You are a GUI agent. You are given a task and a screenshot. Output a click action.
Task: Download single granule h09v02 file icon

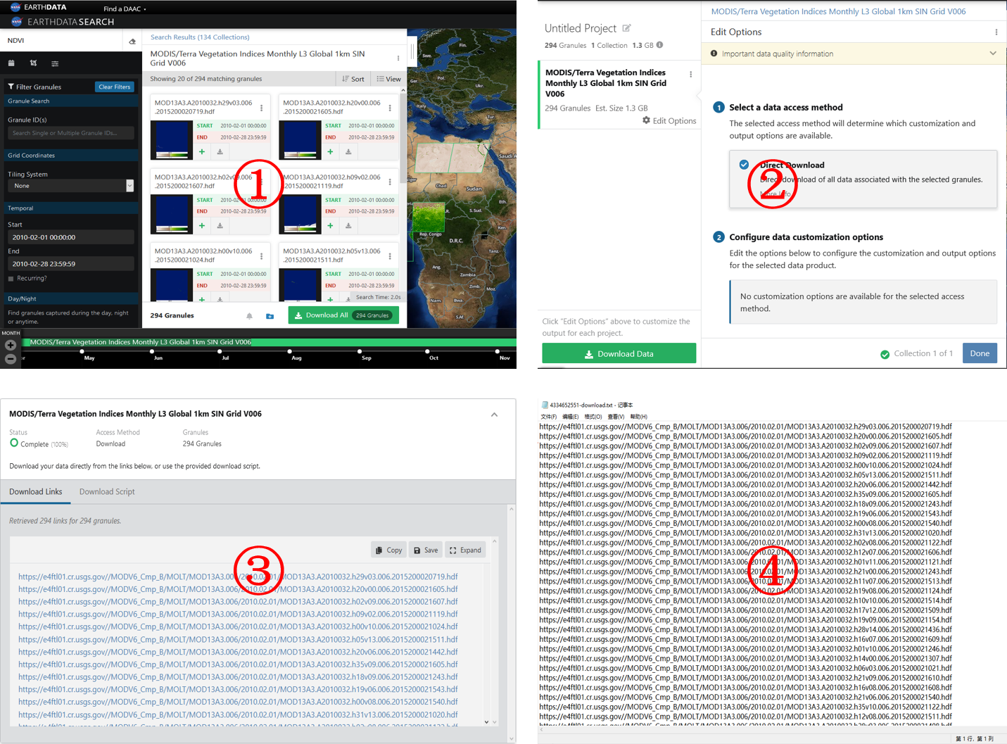pyautogui.click(x=348, y=226)
